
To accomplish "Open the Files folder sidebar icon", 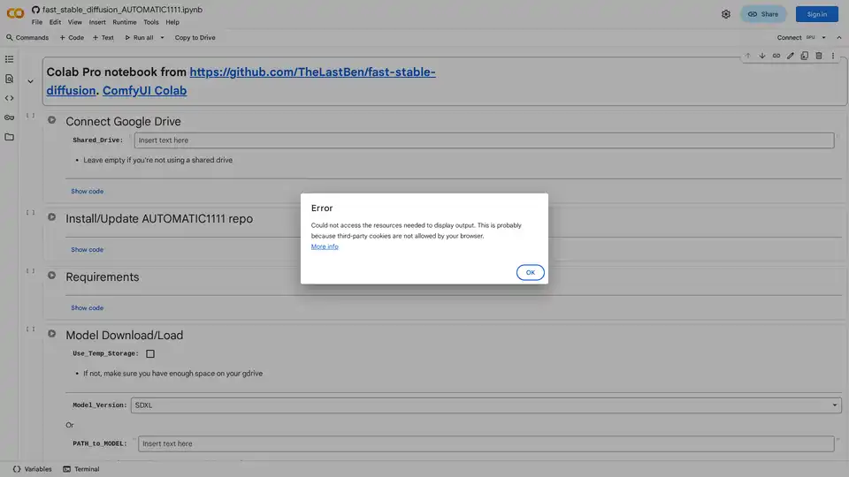I will coord(10,137).
